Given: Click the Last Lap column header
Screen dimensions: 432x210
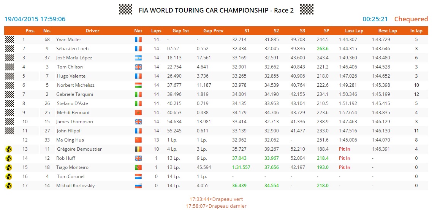Looking at the screenshot, I should (x=354, y=31).
